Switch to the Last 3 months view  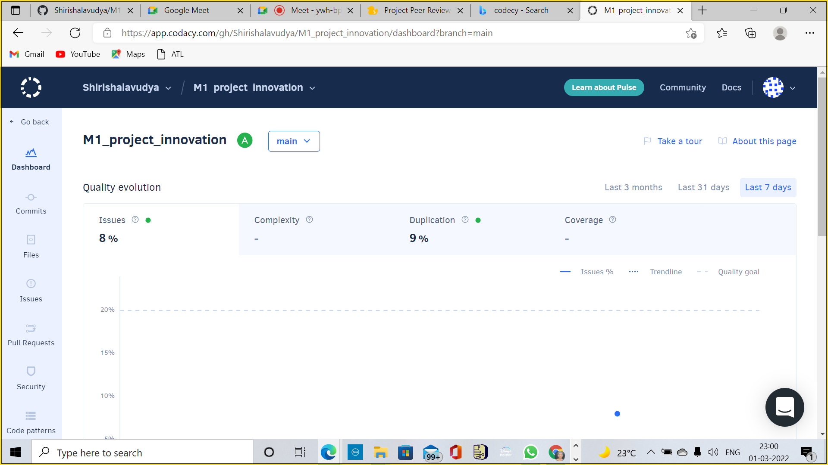click(633, 187)
